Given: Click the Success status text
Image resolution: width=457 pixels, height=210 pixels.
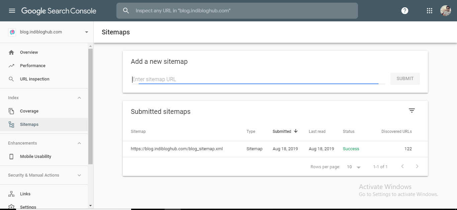Looking at the screenshot, I should [351, 149].
